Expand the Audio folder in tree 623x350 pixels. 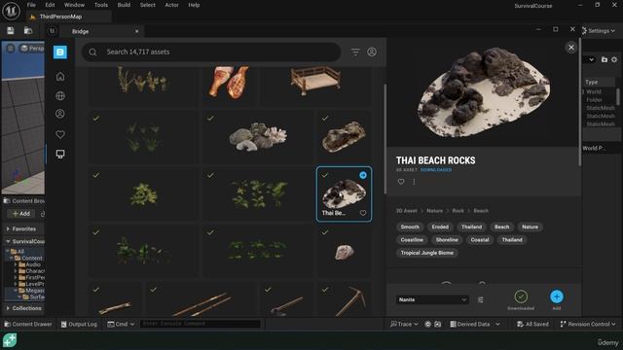point(16,264)
